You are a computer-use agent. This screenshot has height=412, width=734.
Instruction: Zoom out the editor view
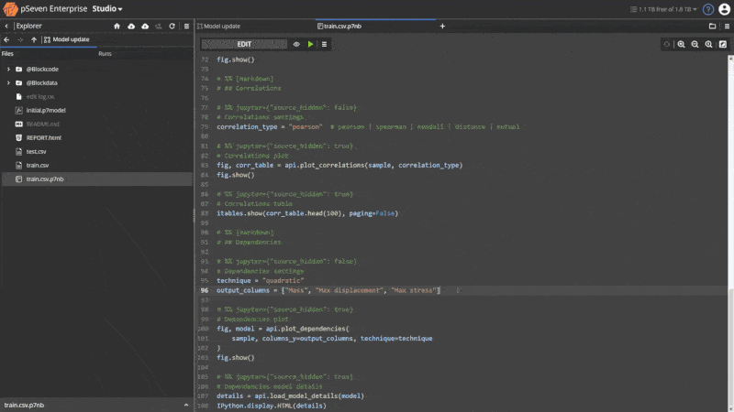pos(695,44)
